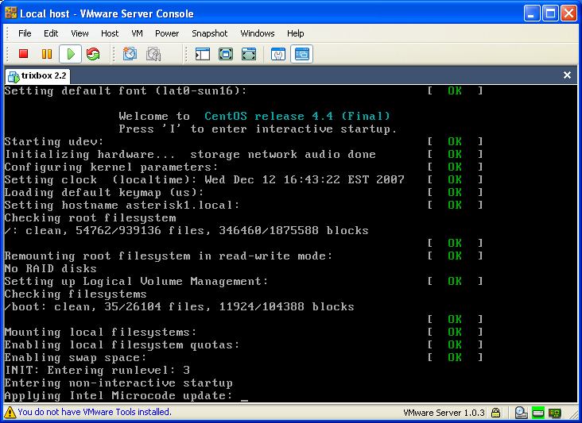Click 'Entering non-interactive startup' console line
This screenshot has width=582, height=423.
tap(118, 383)
